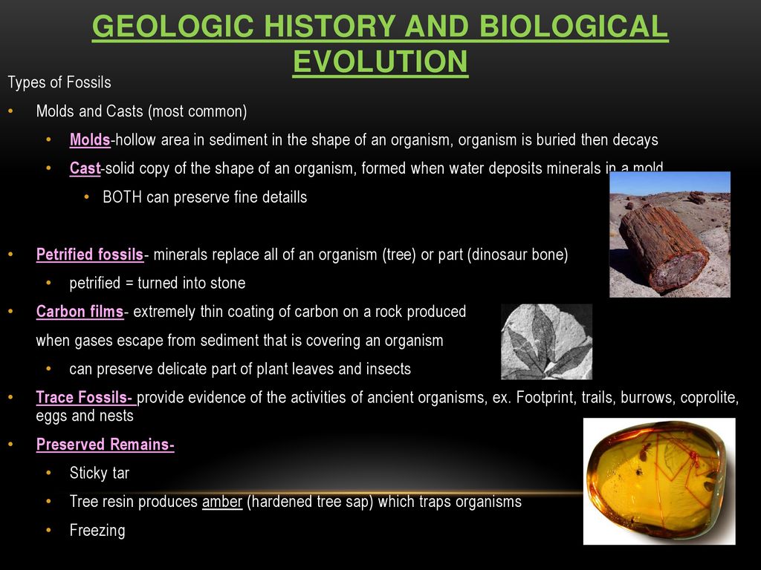Click 'can preserve delicate part of plant leaves' bullet
Viewport: 761px width, 570px height.
tap(240, 369)
